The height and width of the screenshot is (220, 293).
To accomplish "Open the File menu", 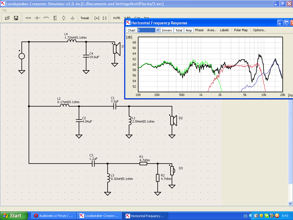I will coord(4,10).
